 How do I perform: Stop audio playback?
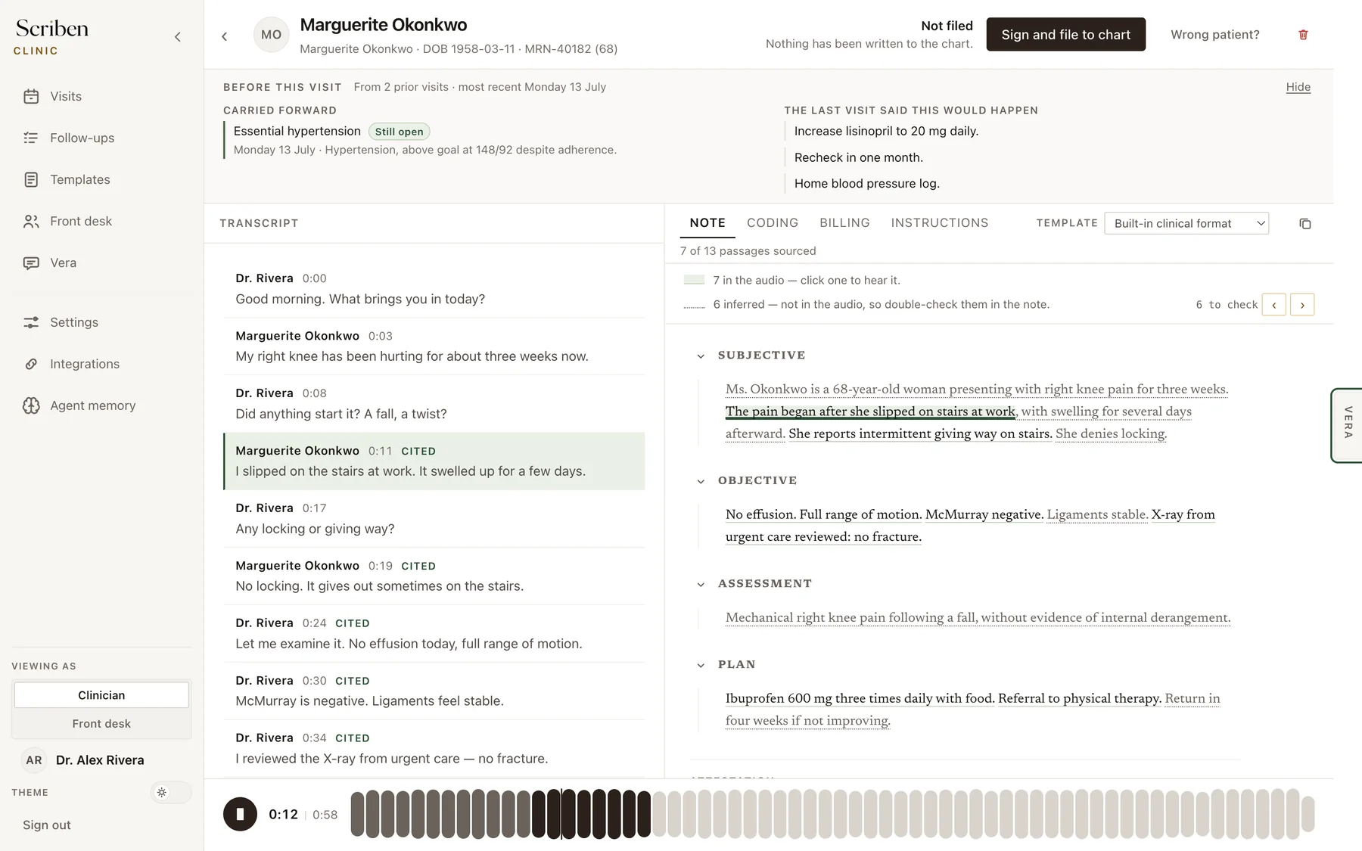[240, 815]
